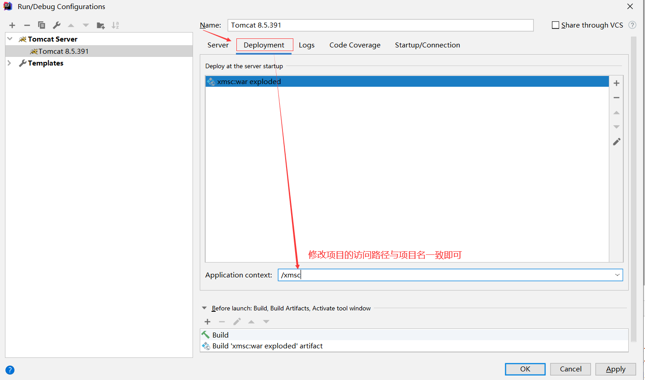This screenshot has width=645, height=380.
Task: Switch to the Server tab
Action: [218, 45]
